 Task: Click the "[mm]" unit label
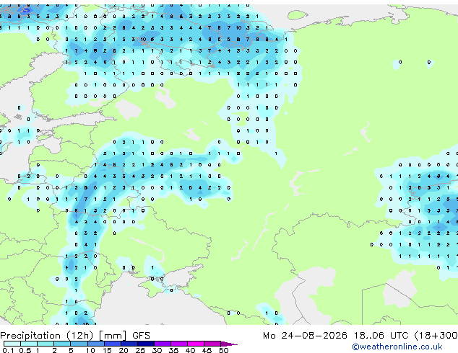click(113, 336)
